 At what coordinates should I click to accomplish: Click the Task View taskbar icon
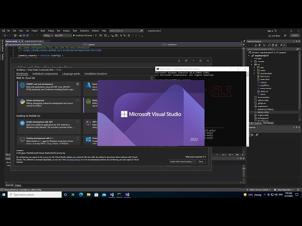73,194
